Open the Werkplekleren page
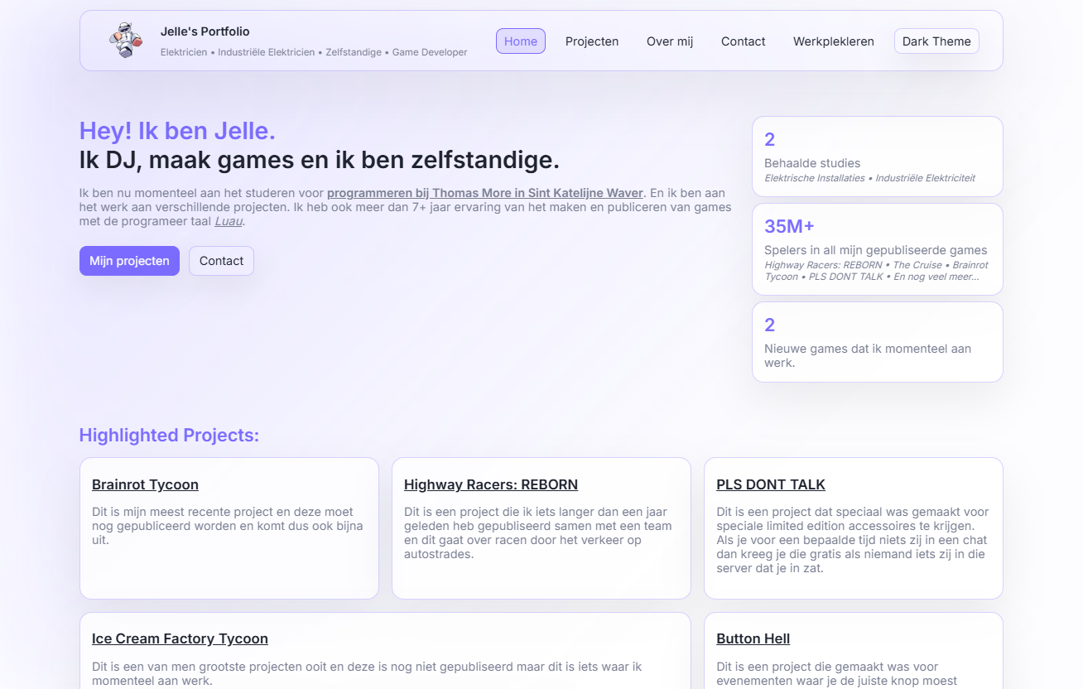 tap(833, 41)
